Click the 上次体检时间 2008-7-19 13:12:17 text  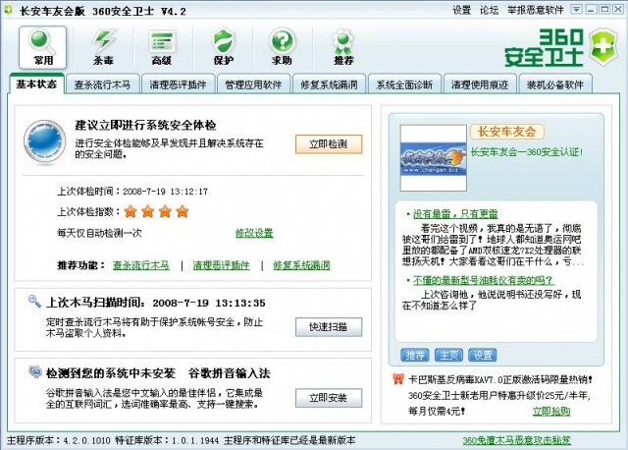coord(132,192)
